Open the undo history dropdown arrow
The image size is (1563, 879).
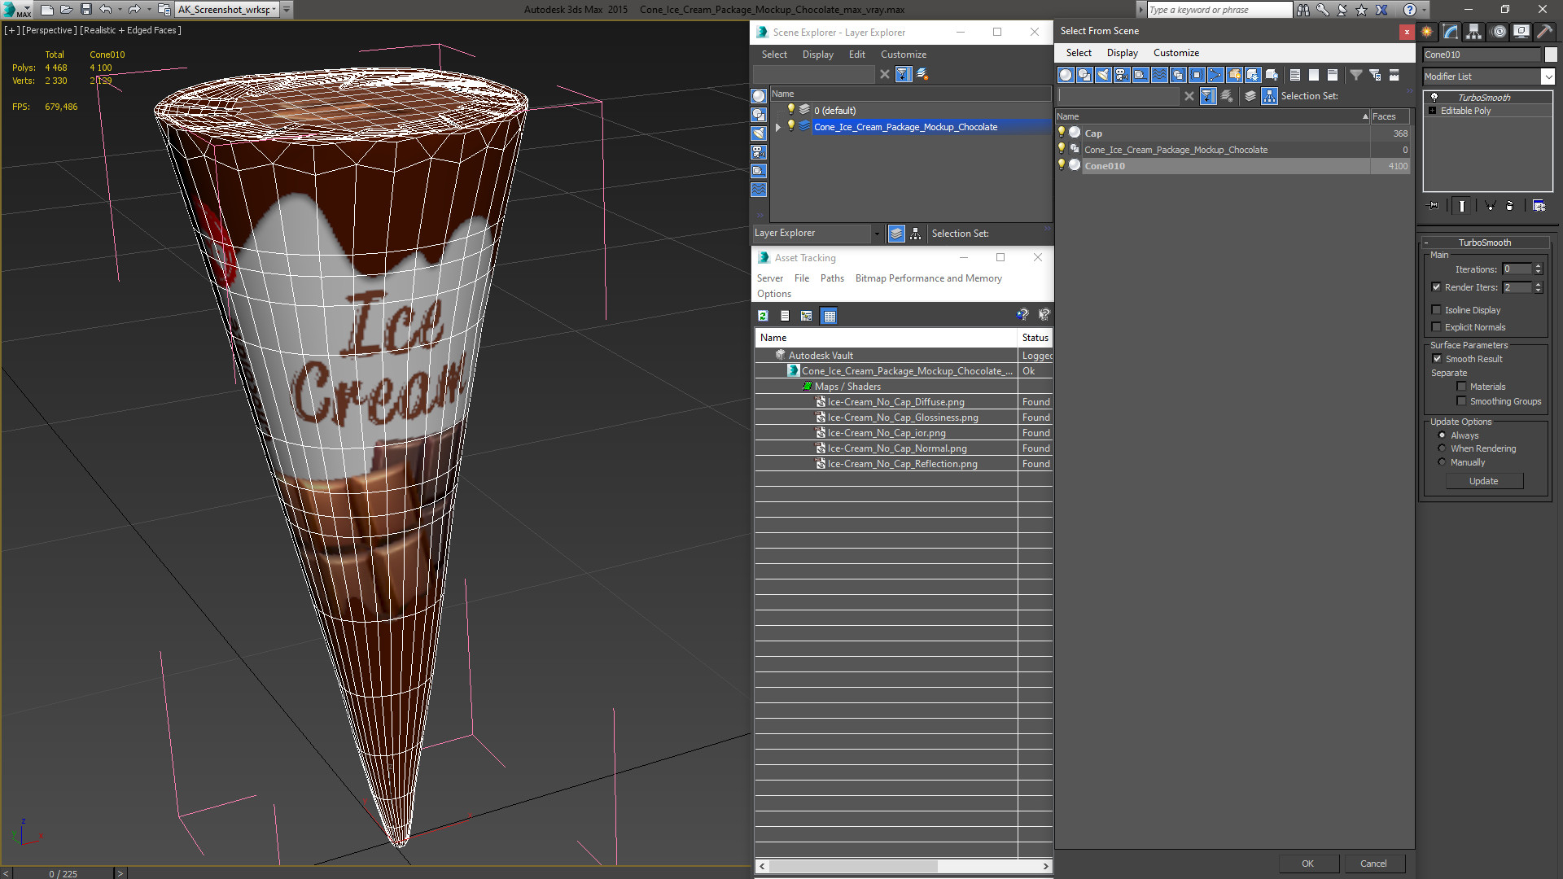[120, 10]
